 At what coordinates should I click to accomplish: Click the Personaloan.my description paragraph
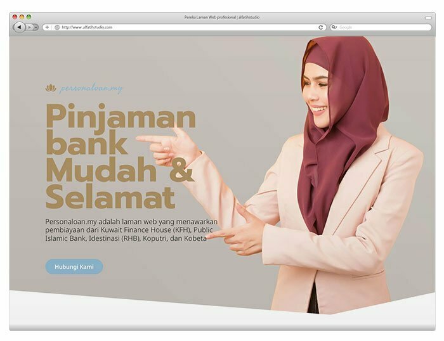coord(131,230)
